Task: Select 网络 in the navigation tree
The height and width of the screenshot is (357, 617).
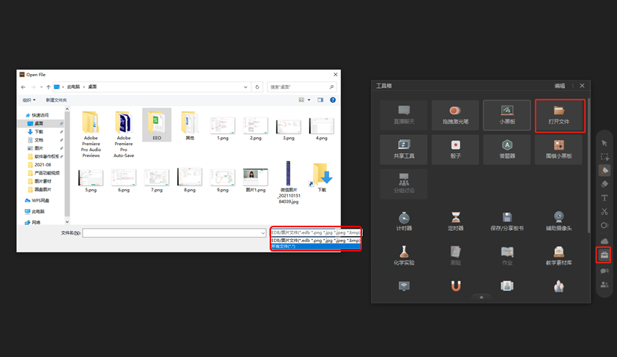Action: [x=36, y=222]
